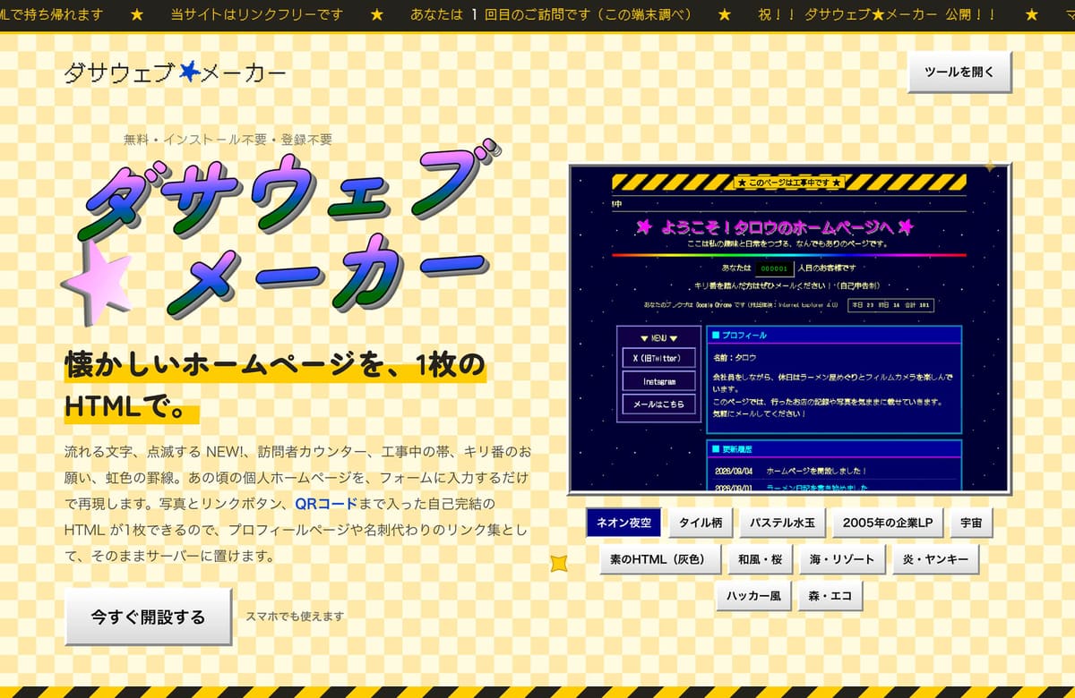This screenshot has width=1075, height=698.
Task: Click the star before あなたは 1 回目 marquee text
Action: coord(376,15)
